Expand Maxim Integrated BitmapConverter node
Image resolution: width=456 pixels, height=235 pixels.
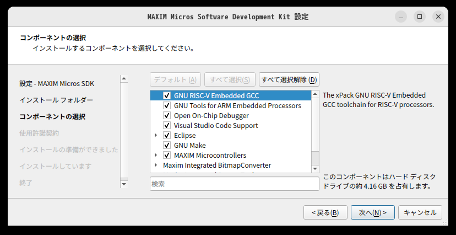click(x=156, y=165)
